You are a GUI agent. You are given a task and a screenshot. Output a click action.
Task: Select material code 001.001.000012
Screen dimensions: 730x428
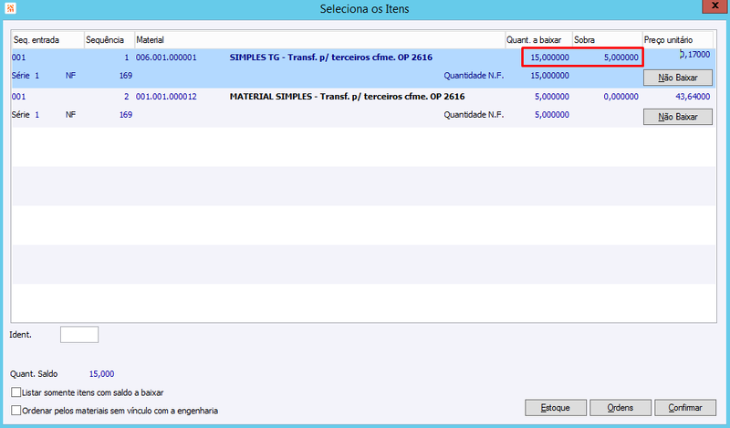coord(166,97)
